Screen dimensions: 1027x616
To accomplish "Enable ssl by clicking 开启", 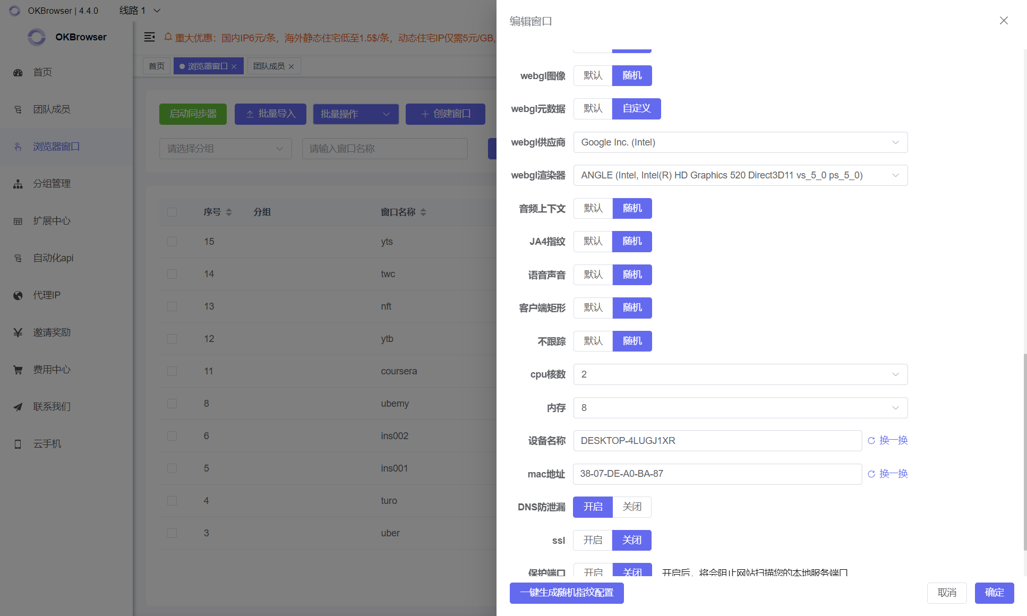I will pos(593,540).
